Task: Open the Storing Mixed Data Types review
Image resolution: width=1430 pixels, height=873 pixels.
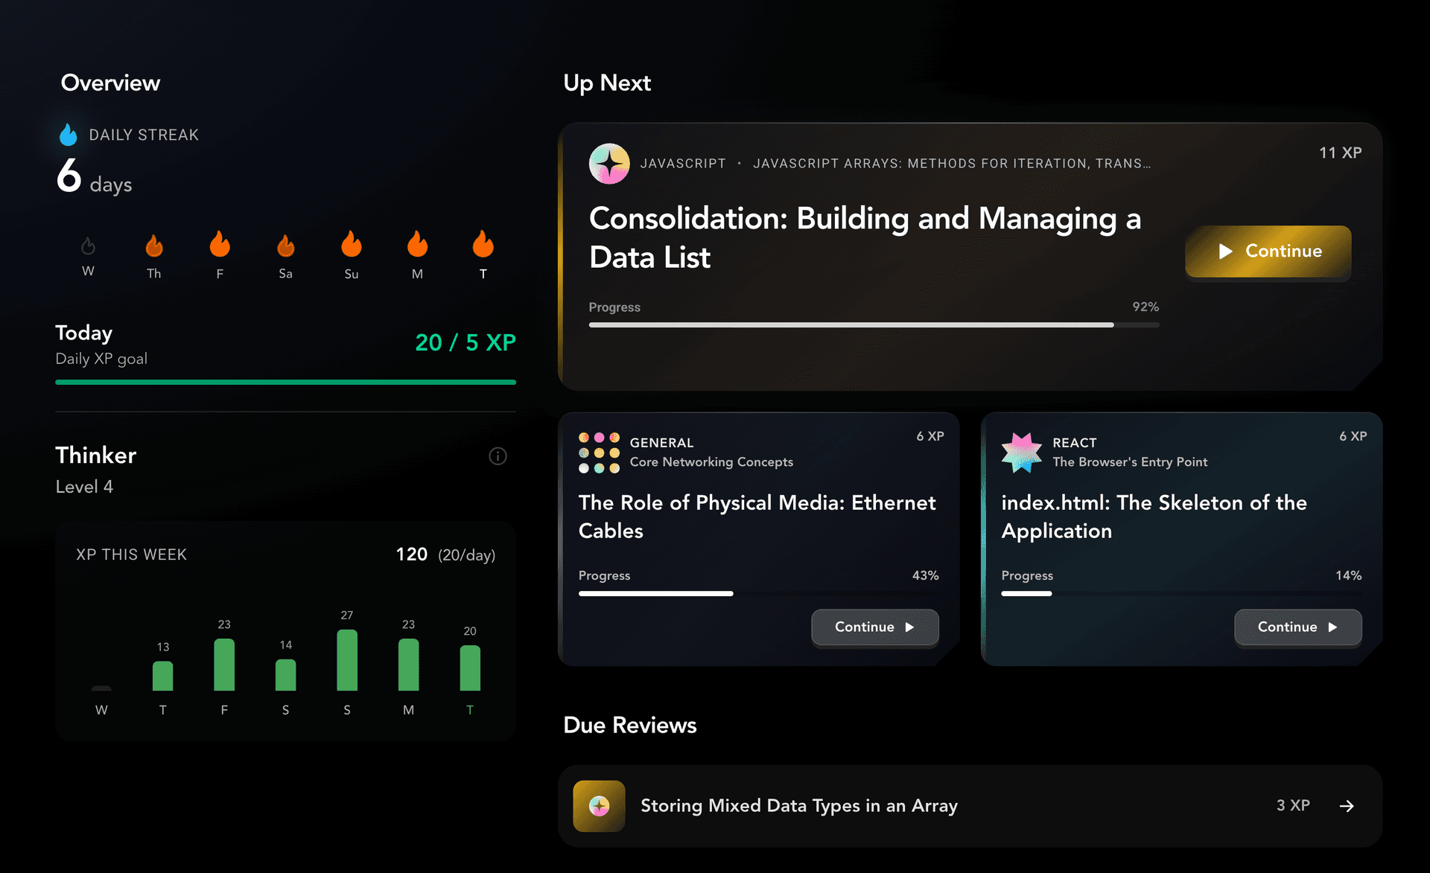Action: point(968,805)
